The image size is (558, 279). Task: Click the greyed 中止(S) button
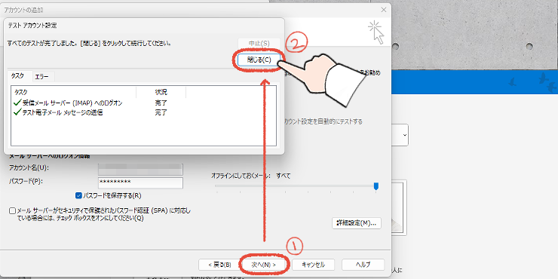point(259,43)
